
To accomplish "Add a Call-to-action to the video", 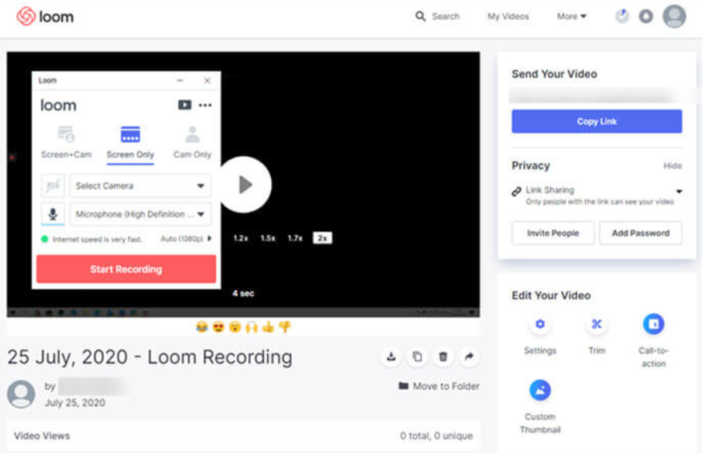I will (653, 325).
